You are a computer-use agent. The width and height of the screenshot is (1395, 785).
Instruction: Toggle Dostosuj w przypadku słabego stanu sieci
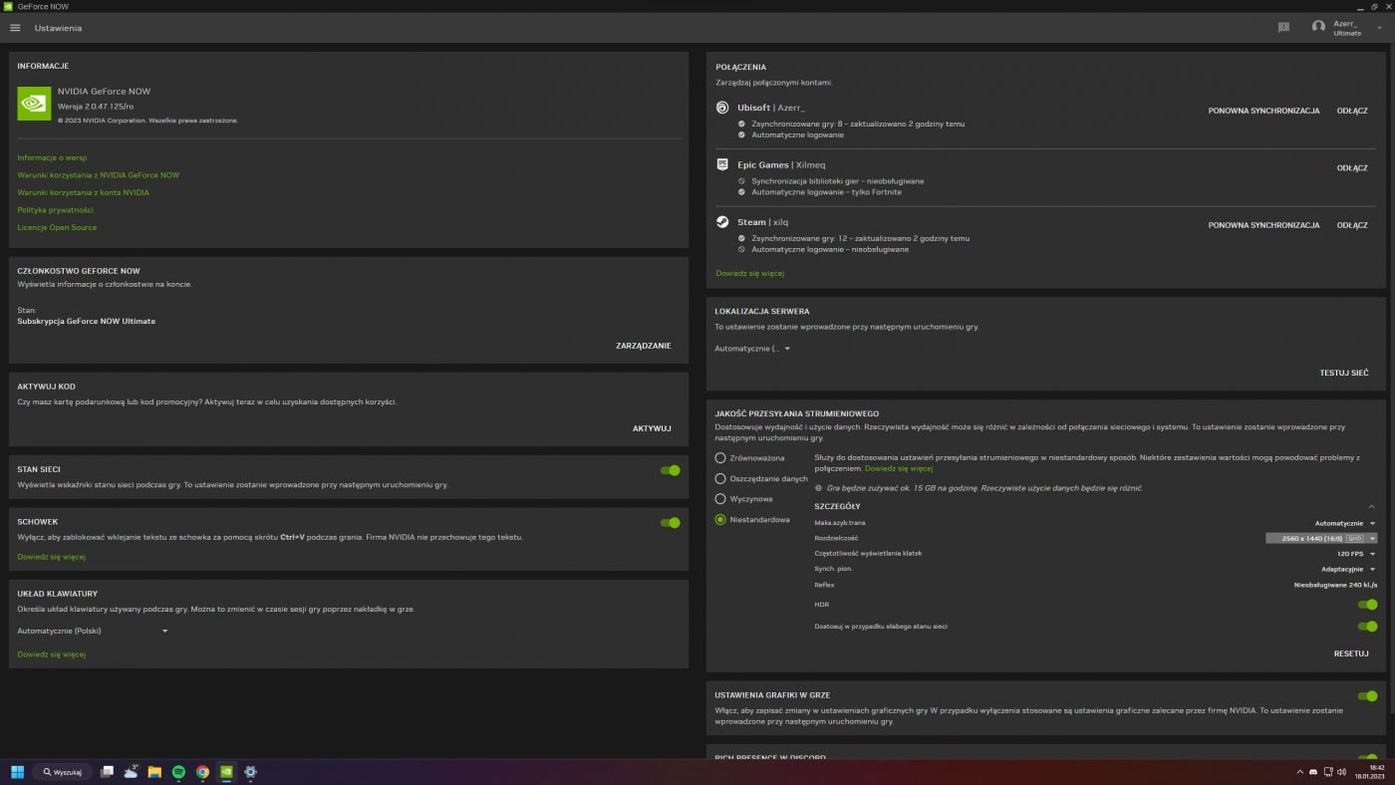pyautogui.click(x=1367, y=627)
